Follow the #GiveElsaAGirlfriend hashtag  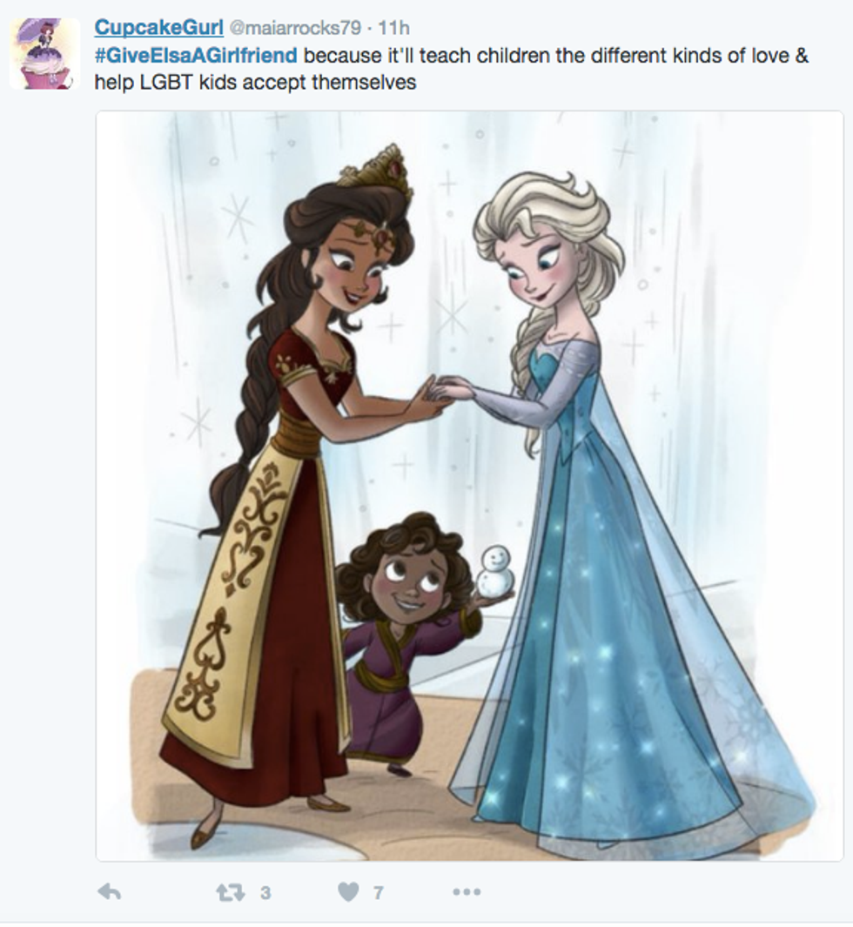(x=196, y=56)
